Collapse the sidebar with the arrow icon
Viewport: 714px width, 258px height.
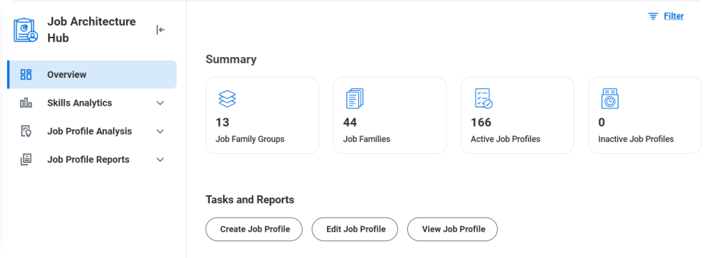(x=160, y=30)
